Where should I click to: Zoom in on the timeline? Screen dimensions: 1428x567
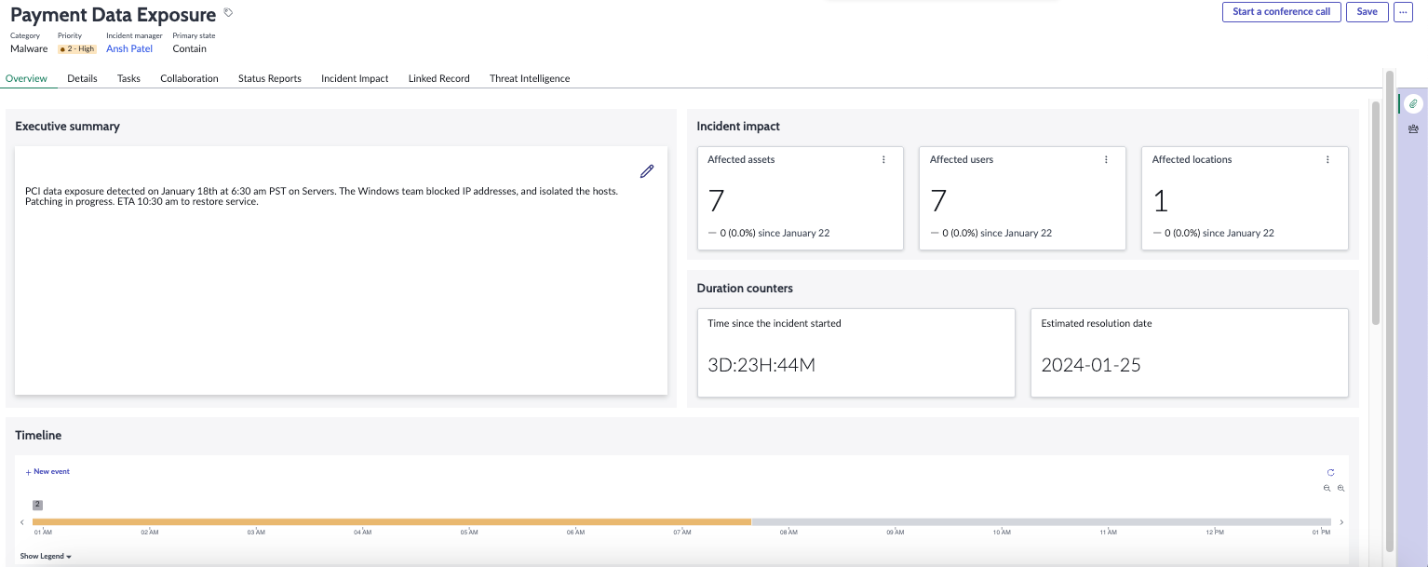click(1327, 489)
